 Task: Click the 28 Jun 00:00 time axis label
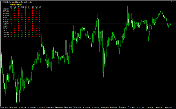coord(32,107)
